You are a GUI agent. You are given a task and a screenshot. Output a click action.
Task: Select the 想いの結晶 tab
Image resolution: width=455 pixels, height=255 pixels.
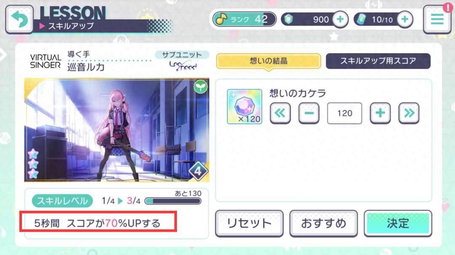tap(268, 61)
